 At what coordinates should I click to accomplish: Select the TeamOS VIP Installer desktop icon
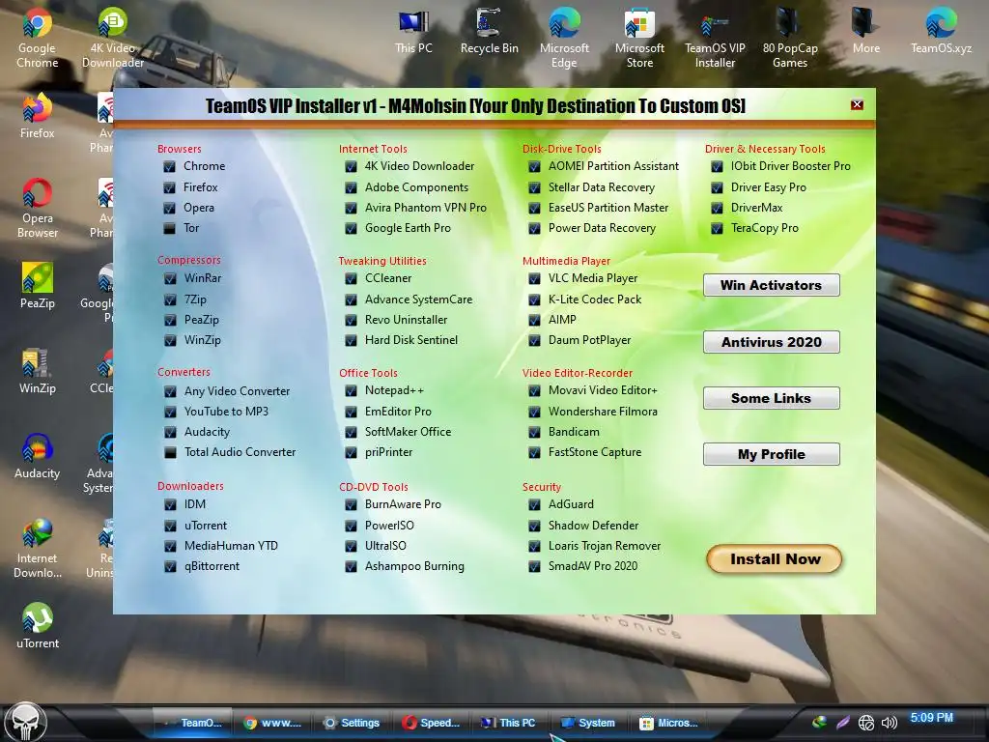[715, 38]
